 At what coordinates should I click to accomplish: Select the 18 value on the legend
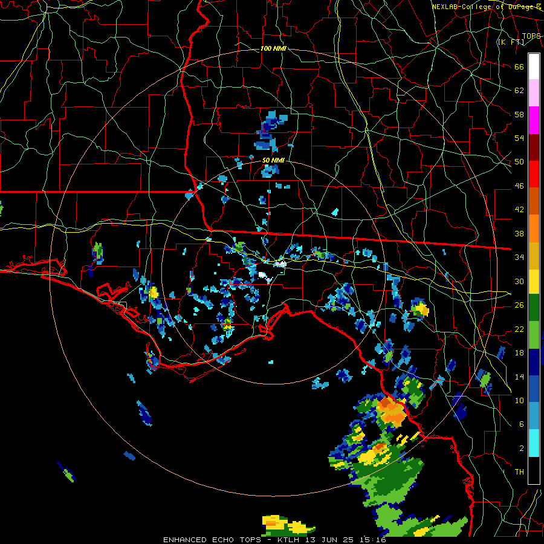click(x=519, y=353)
